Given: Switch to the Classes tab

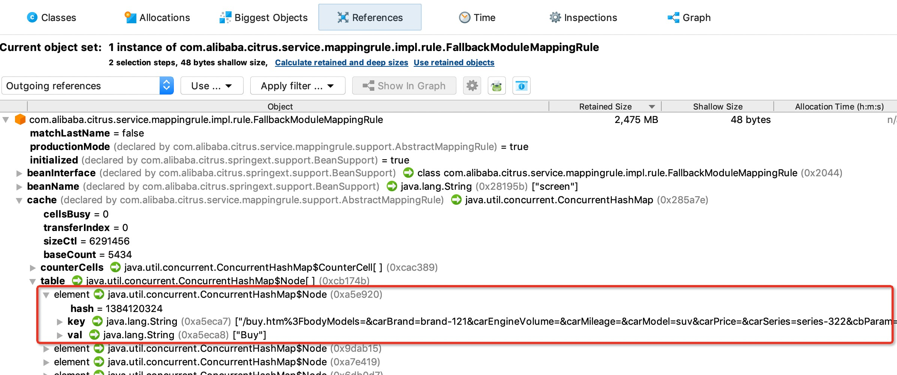Looking at the screenshot, I should tap(51, 18).
